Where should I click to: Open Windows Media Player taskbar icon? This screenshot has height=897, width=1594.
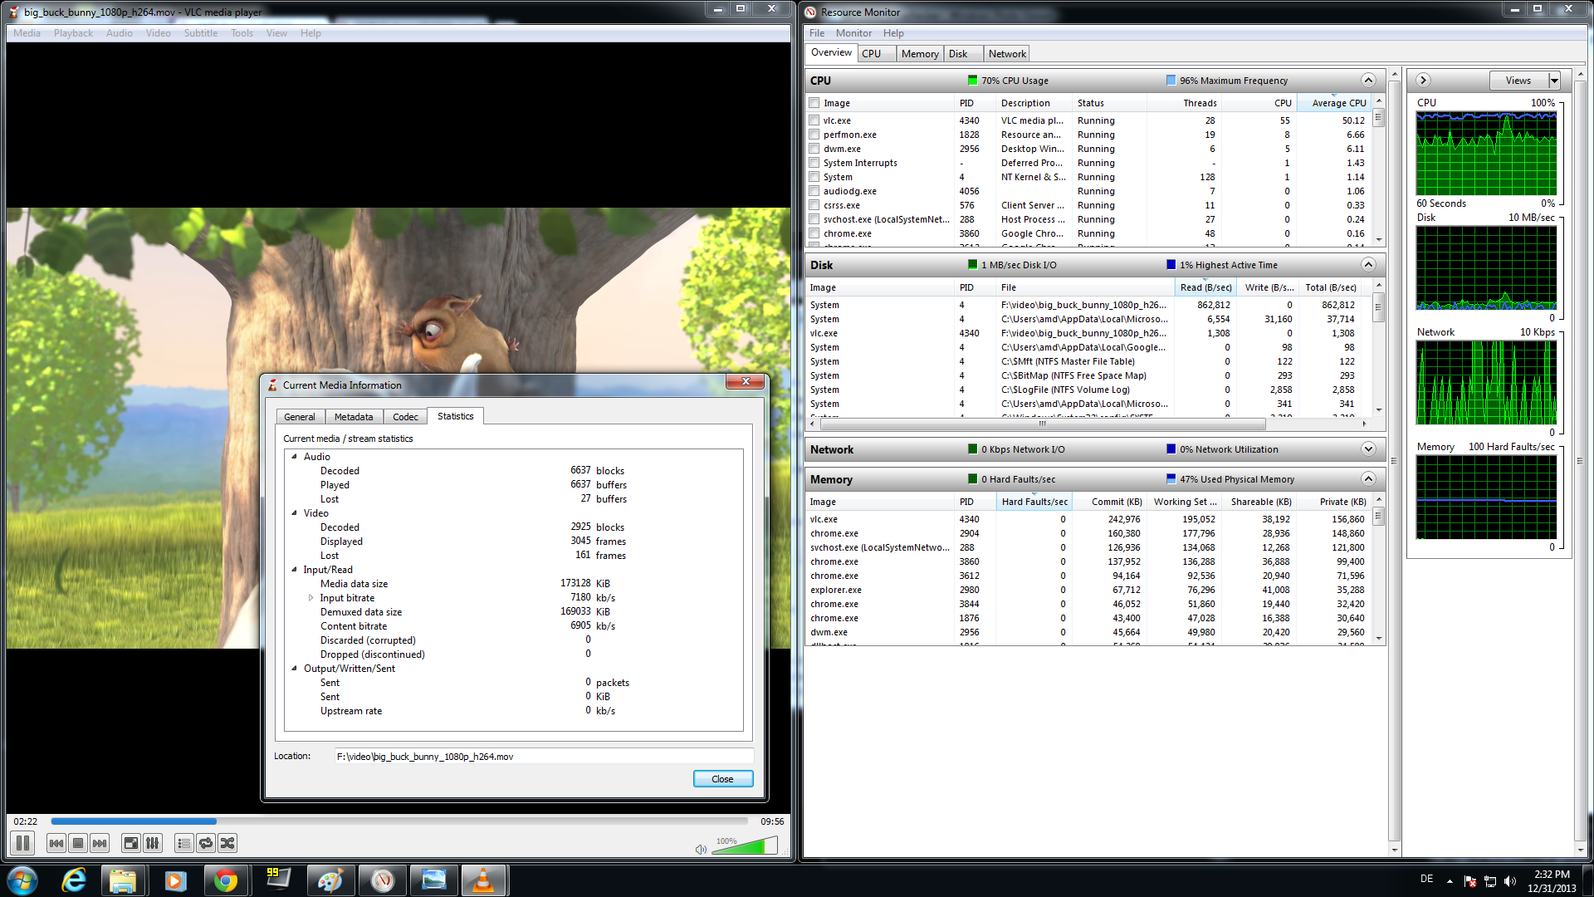click(175, 880)
